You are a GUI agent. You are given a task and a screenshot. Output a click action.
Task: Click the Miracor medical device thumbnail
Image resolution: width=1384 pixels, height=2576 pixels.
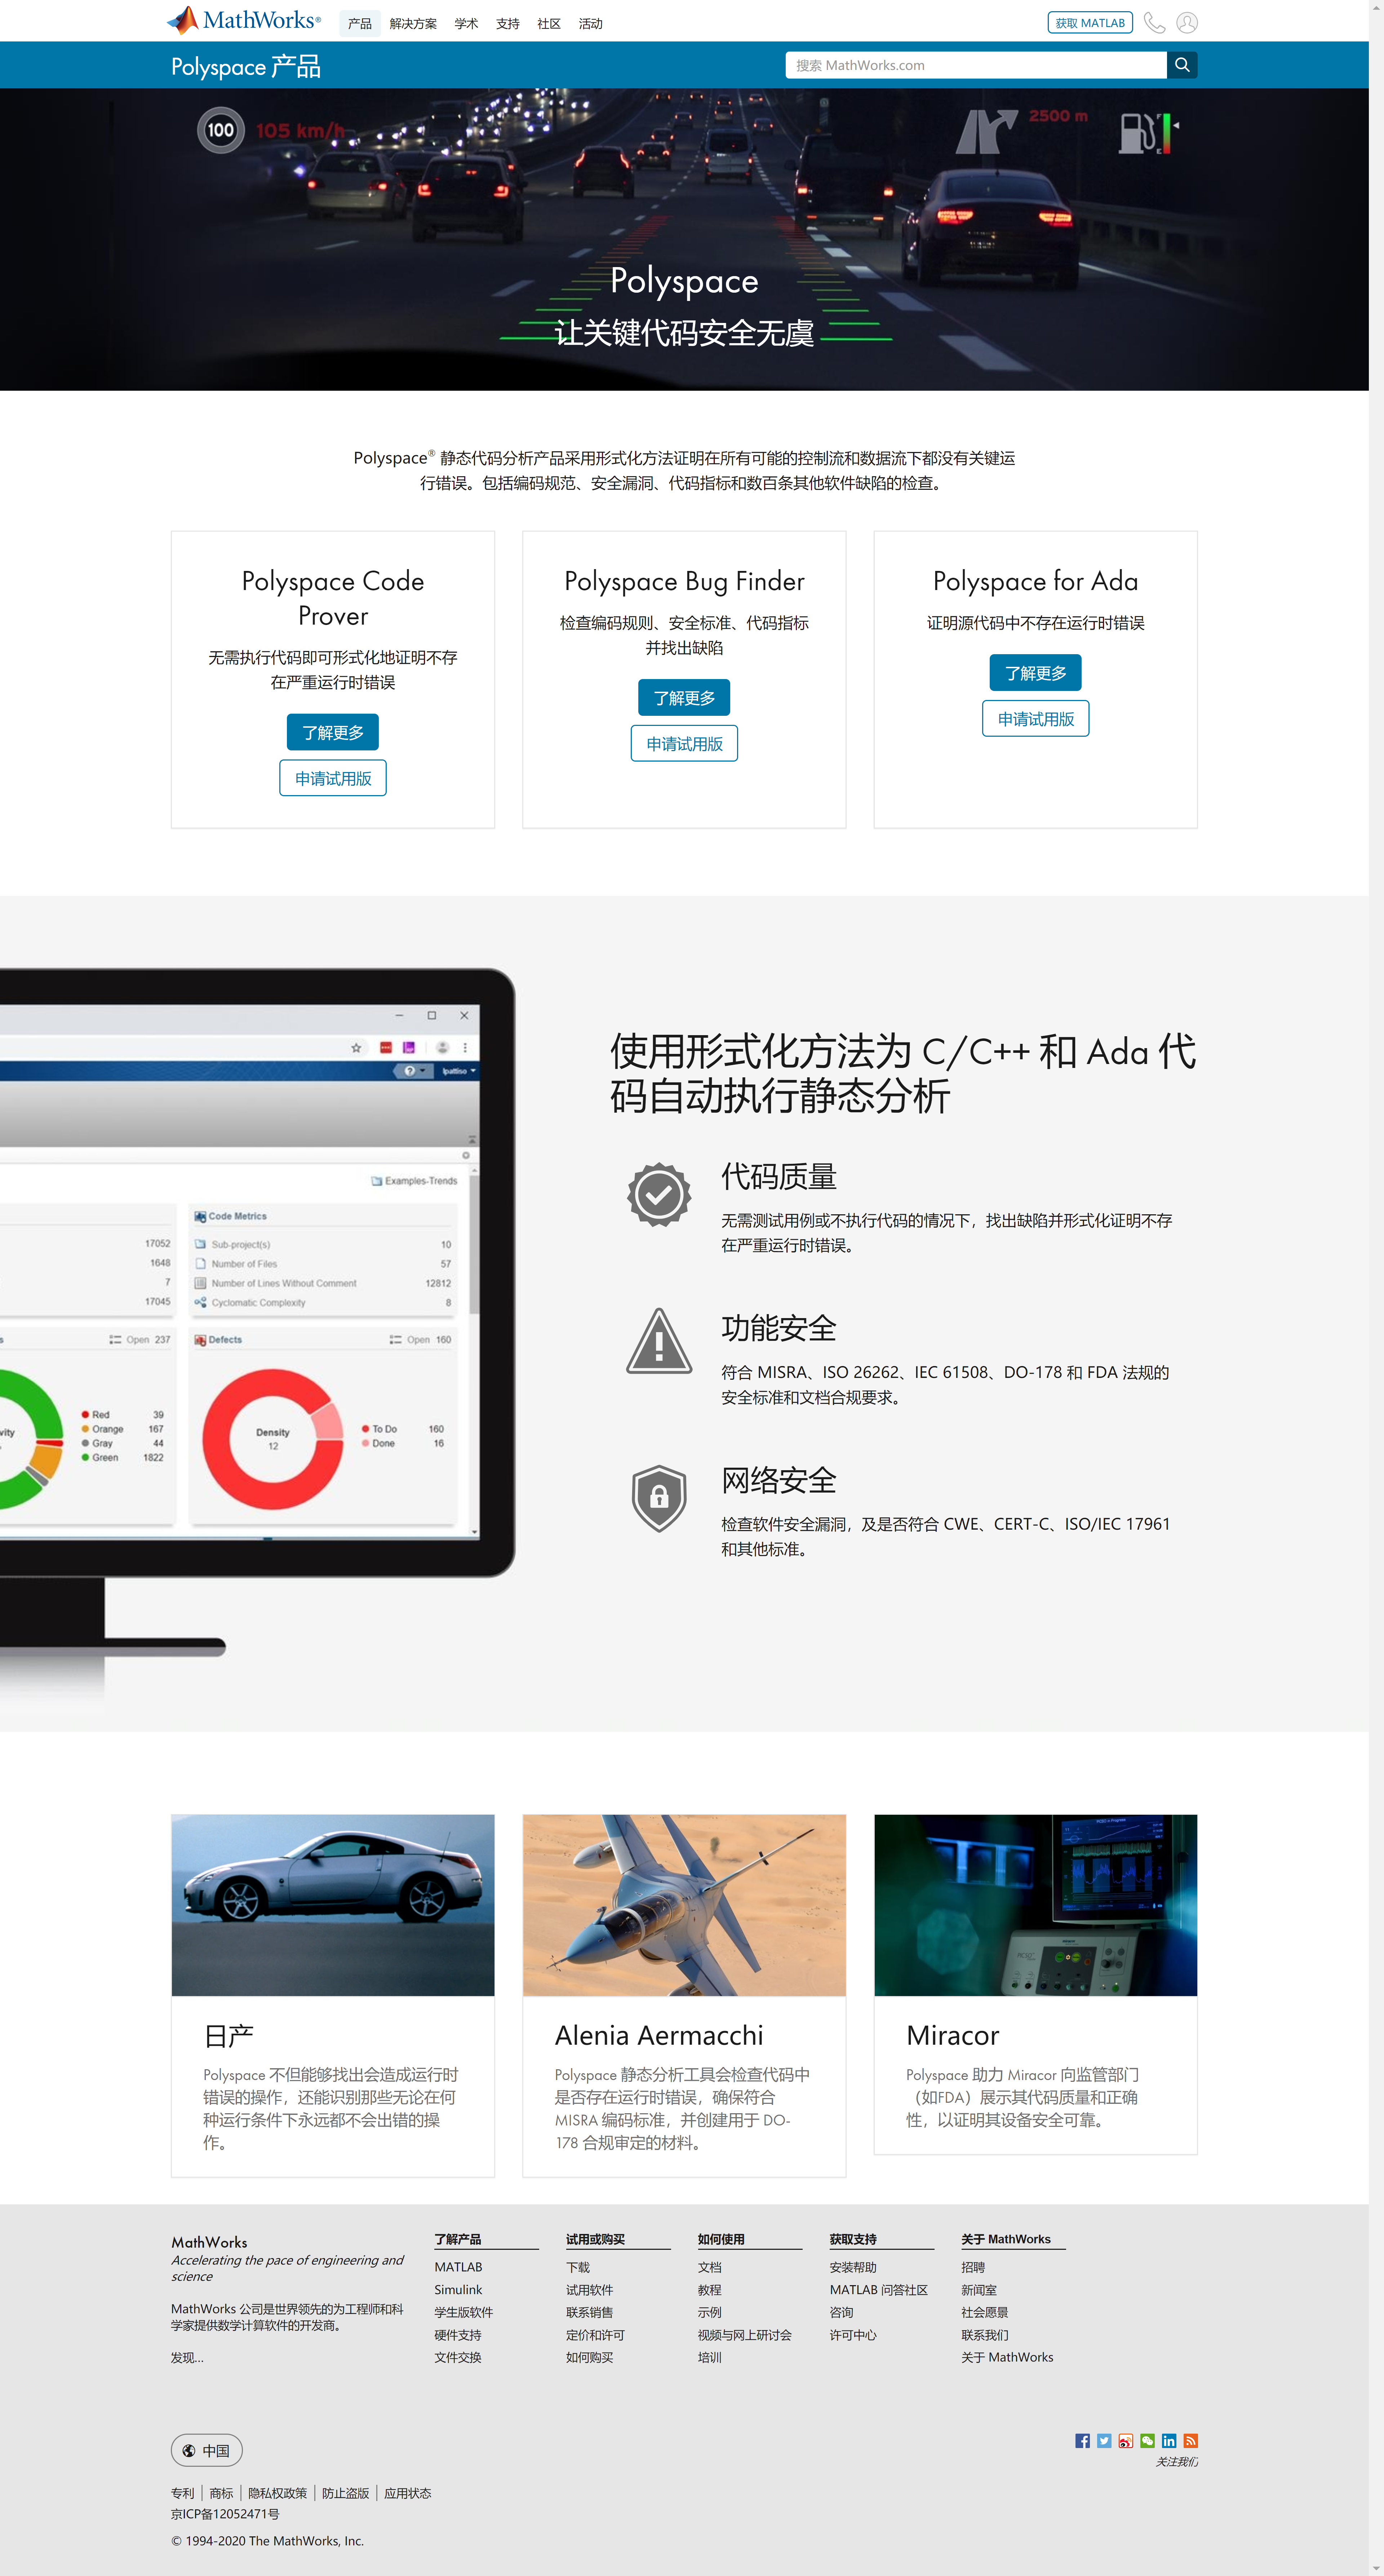1035,1905
